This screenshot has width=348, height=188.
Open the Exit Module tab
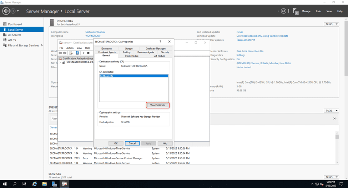[159, 56]
